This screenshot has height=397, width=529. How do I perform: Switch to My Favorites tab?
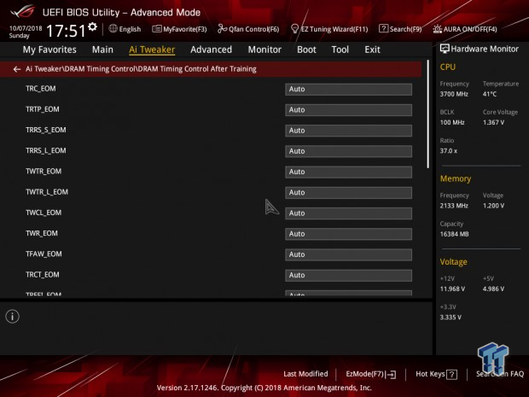coord(49,50)
